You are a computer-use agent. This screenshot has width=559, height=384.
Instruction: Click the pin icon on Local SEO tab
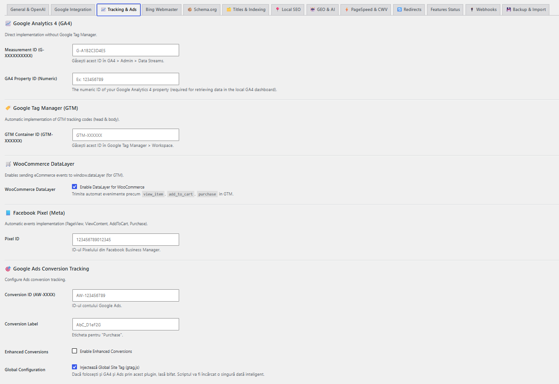click(x=278, y=10)
